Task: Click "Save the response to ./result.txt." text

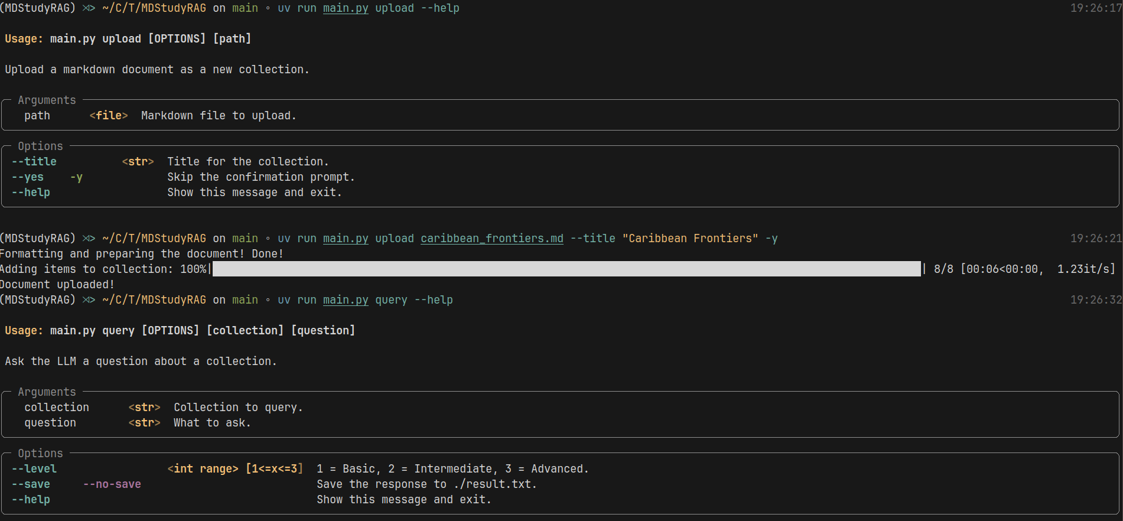Action: point(427,484)
